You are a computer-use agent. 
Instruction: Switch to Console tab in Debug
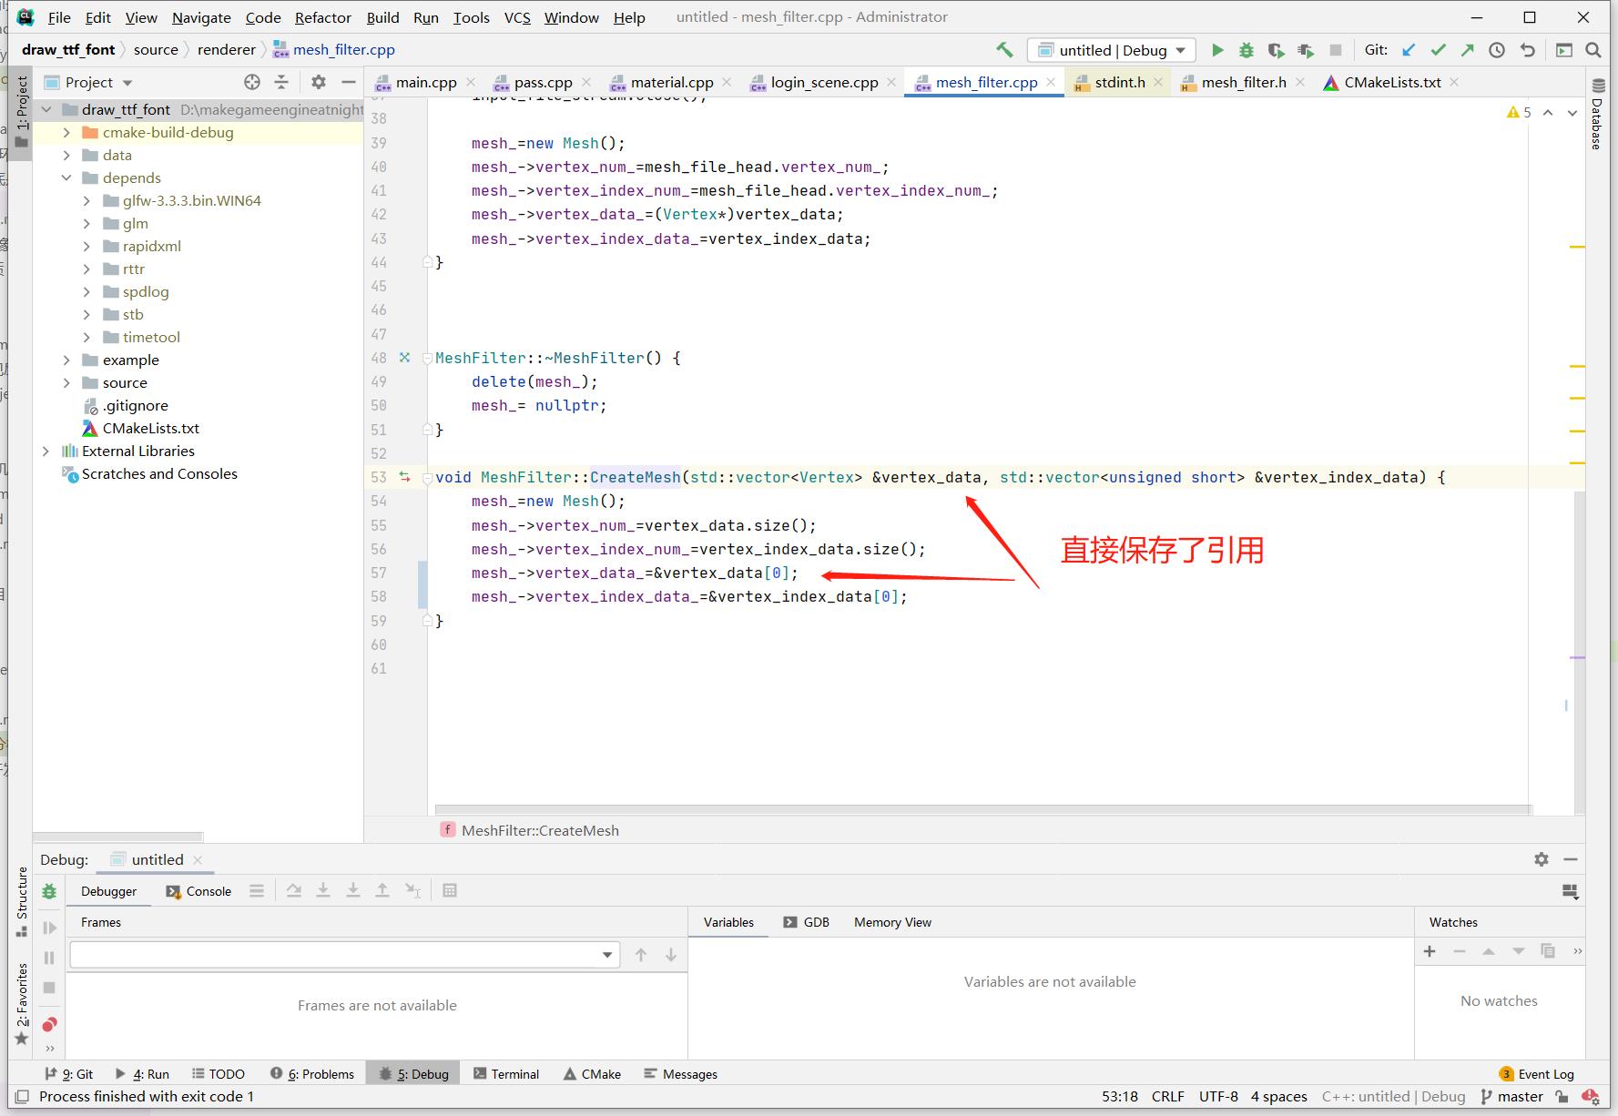(x=198, y=891)
